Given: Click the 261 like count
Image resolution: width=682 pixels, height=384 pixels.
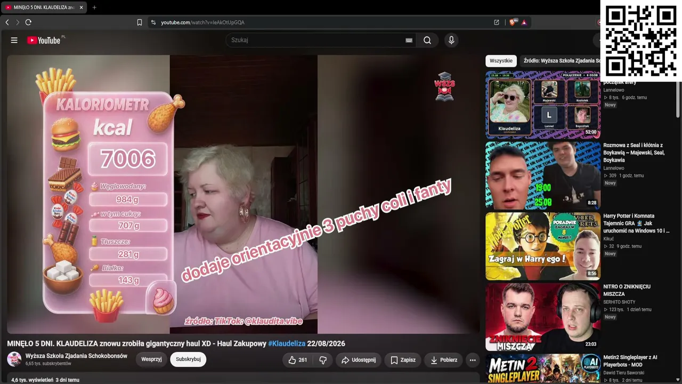Looking at the screenshot, I should click(303, 360).
